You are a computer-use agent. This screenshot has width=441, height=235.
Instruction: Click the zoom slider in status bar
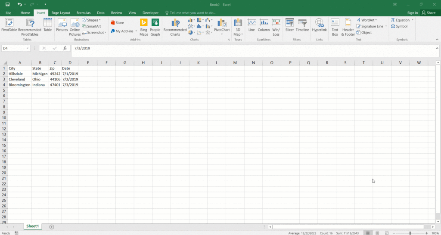coord(410,233)
